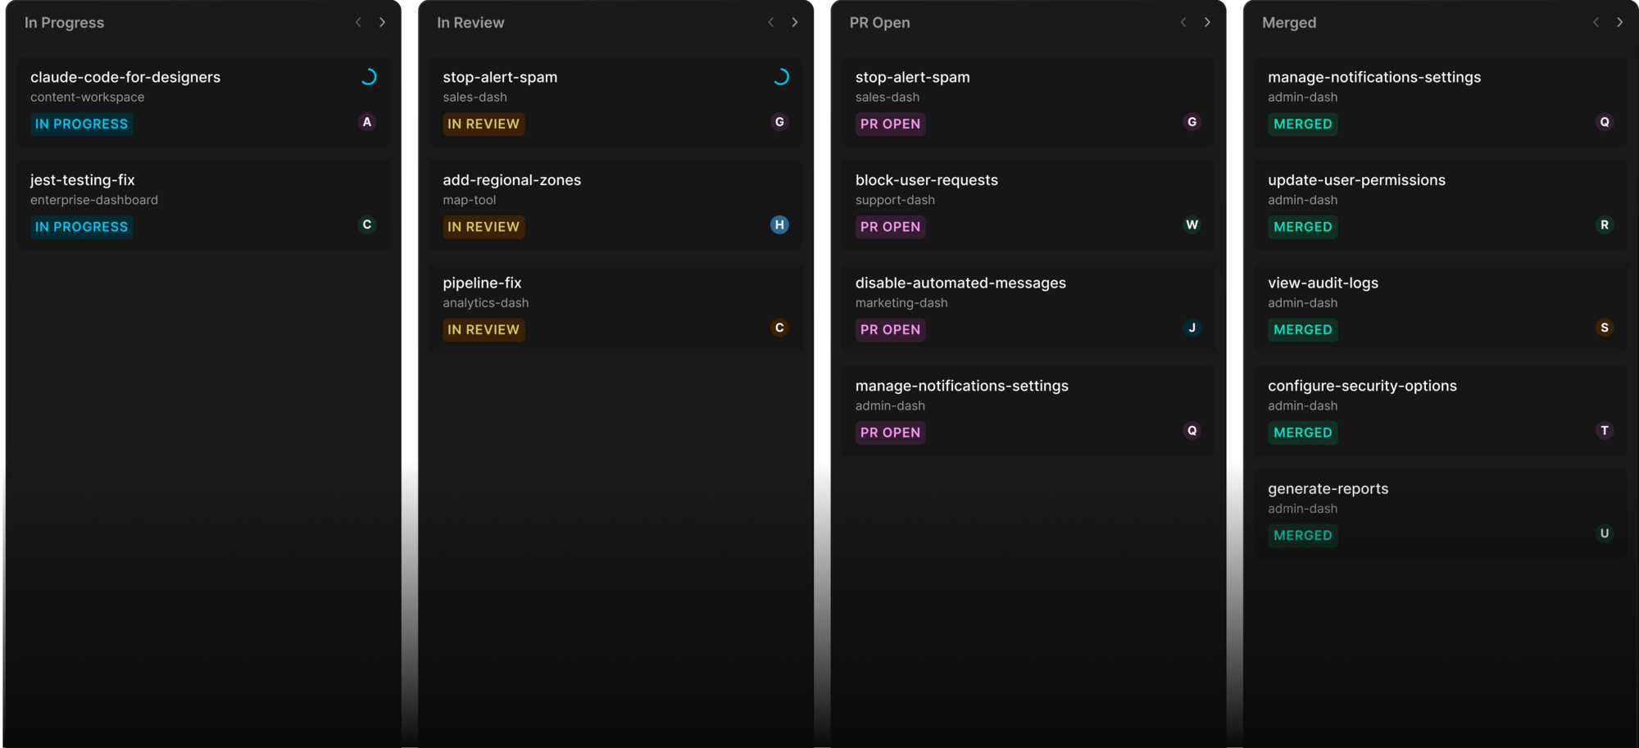The width and height of the screenshot is (1639, 748).
Task: Click the left chevron in In Review header
Action: pos(770,22)
